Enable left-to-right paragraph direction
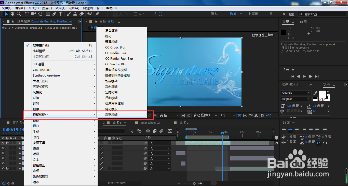The height and width of the screenshot is (186, 348). [x=319, y=143]
